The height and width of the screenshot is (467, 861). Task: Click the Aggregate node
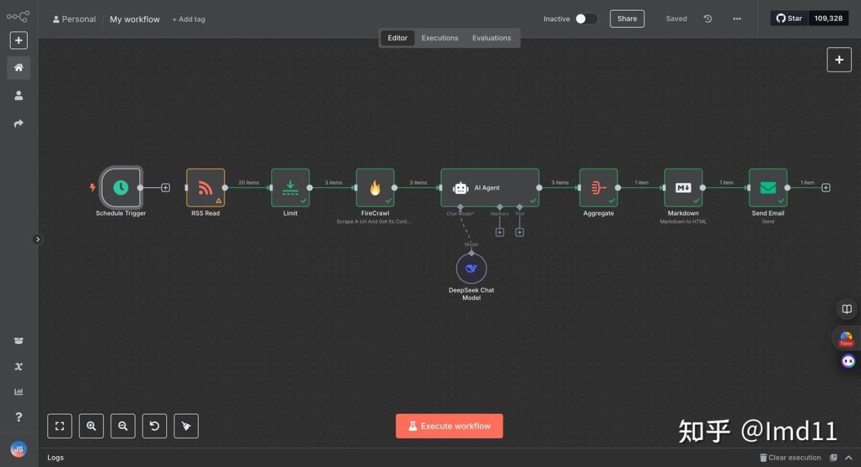(x=598, y=187)
